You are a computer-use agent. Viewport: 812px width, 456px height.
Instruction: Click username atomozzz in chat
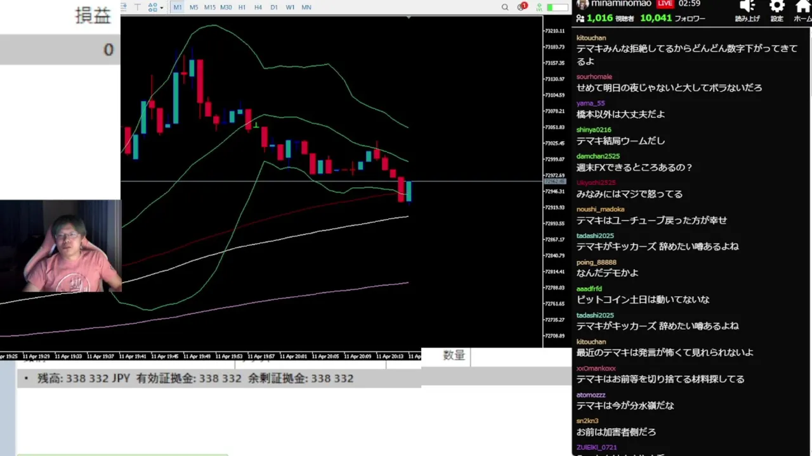(x=591, y=395)
